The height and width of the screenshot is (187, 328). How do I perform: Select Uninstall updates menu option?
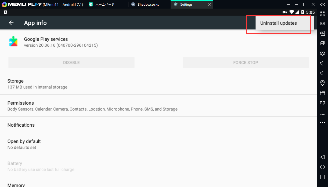pos(278,23)
